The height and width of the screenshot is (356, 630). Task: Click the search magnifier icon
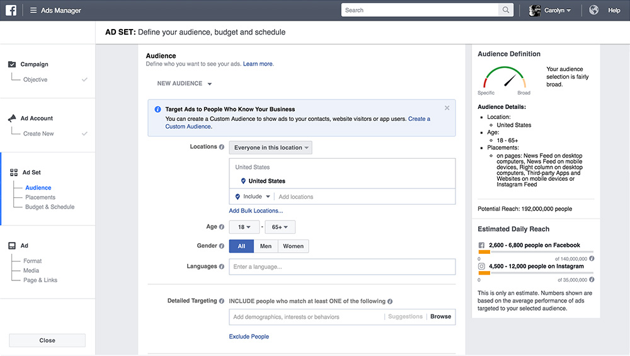pos(506,10)
